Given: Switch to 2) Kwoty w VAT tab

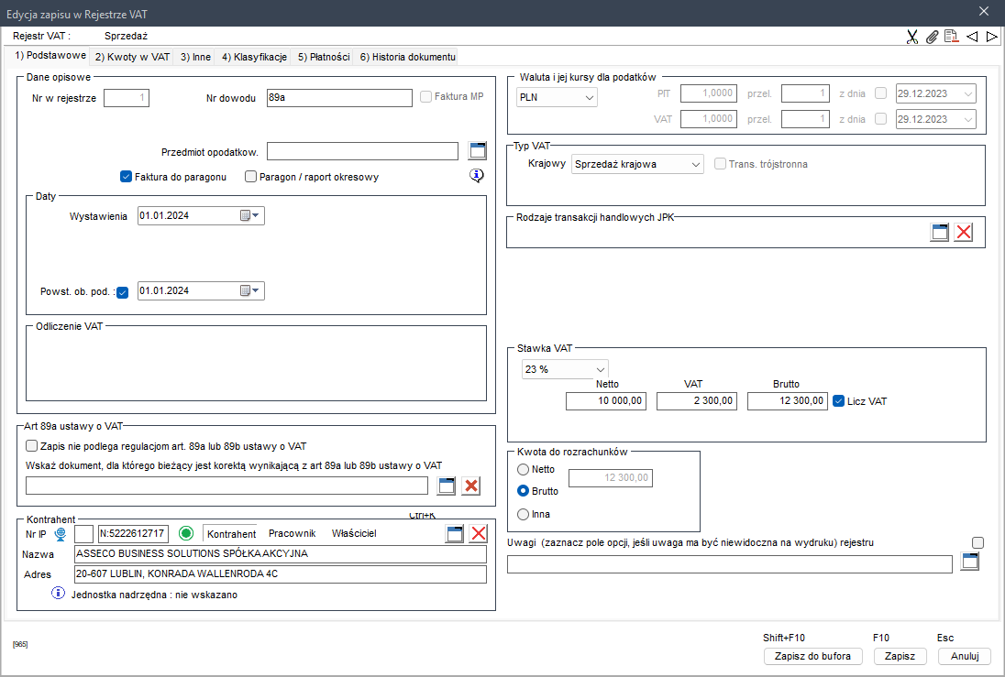Looking at the screenshot, I should point(132,57).
